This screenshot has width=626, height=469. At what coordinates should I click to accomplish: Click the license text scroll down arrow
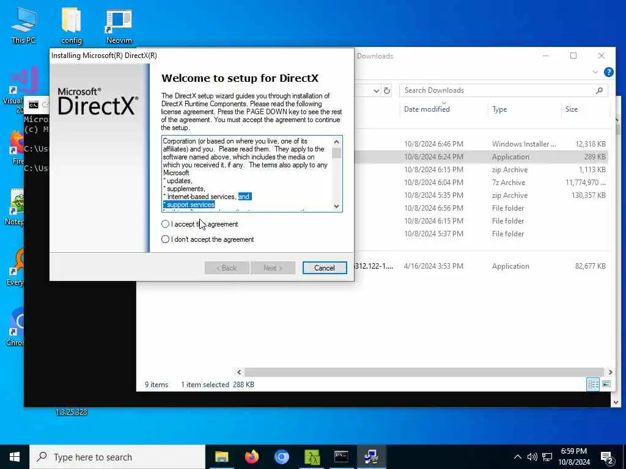(x=336, y=206)
